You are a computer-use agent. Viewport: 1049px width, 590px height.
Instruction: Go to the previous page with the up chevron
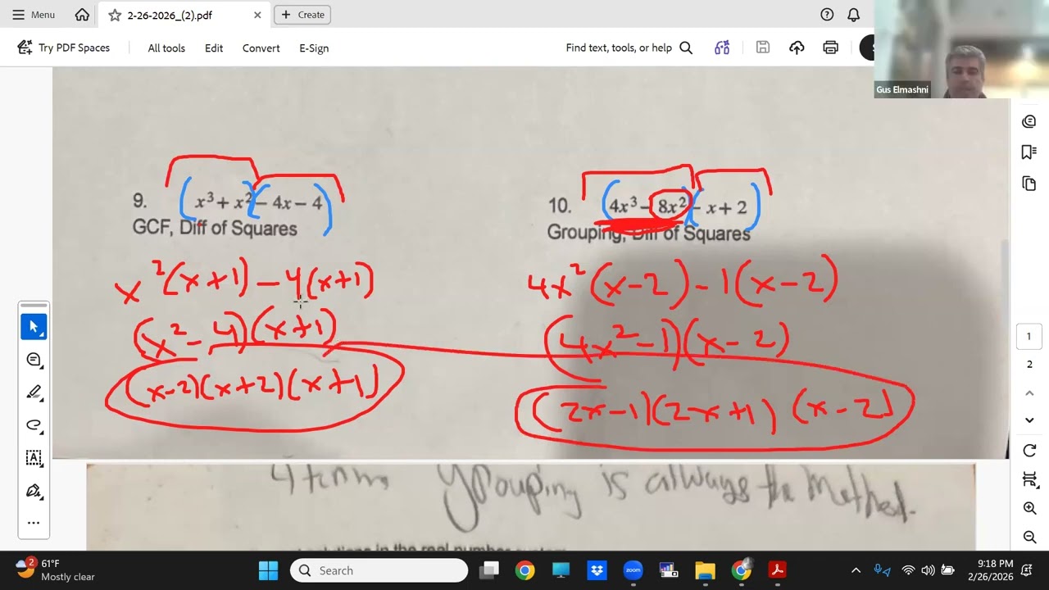point(1029,393)
